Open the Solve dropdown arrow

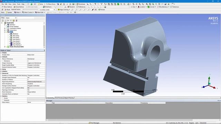point(45,4)
